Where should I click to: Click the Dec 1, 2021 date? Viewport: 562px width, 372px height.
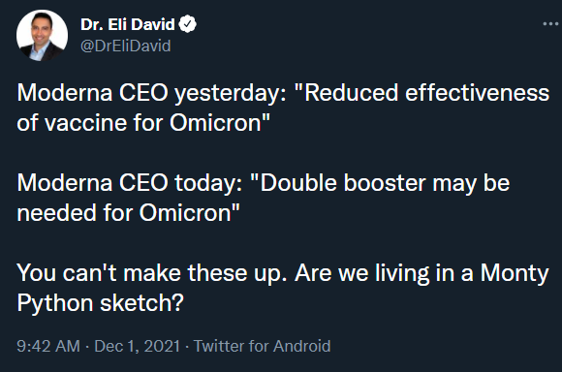pos(137,346)
